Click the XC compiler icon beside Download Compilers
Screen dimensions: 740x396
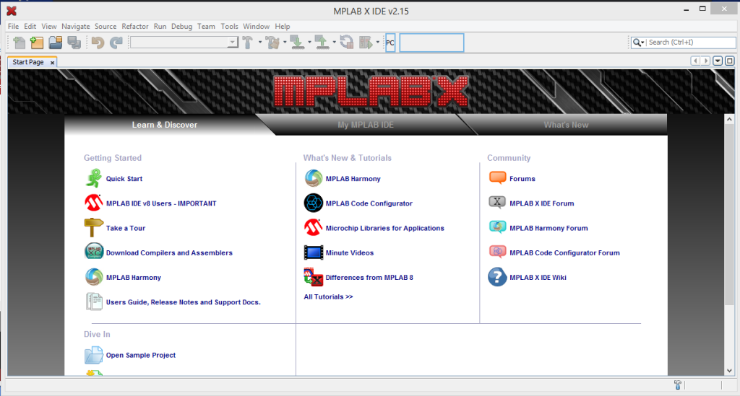click(x=94, y=252)
